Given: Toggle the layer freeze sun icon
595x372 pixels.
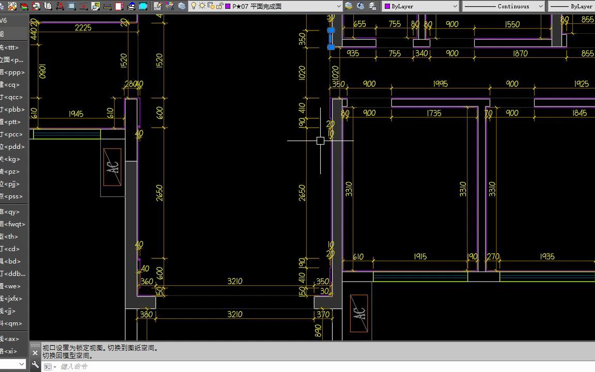Looking at the screenshot, I should tap(202, 6).
